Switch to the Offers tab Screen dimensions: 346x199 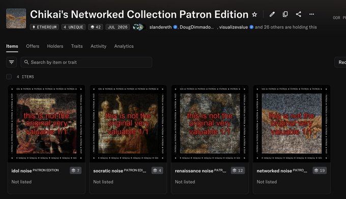coord(33,46)
